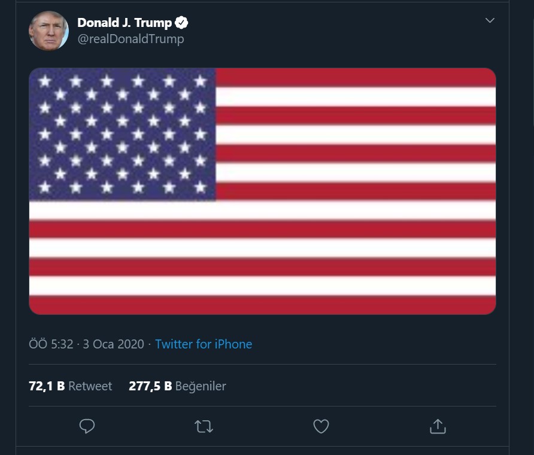Show the Beğeniler likes list
Screen dimensions: 534x455
[x=201, y=386]
